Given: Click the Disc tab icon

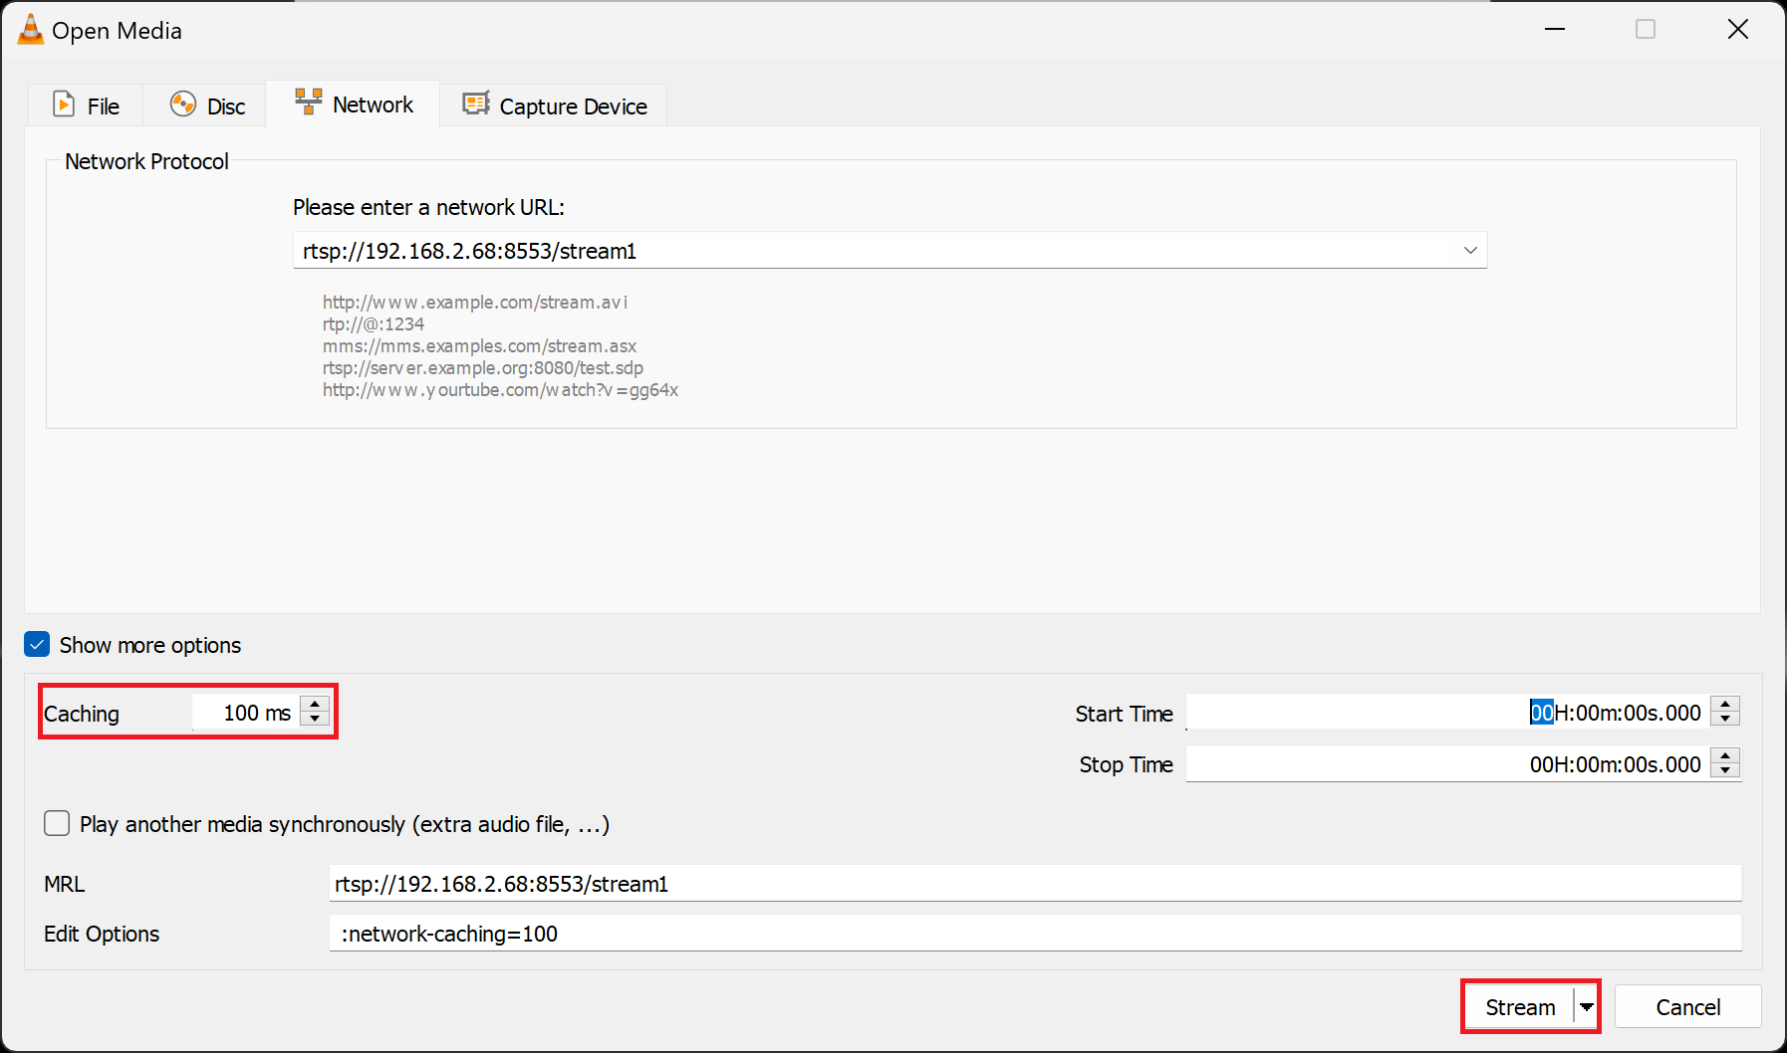Looking at the screenshot, I should tap(183, 105).
